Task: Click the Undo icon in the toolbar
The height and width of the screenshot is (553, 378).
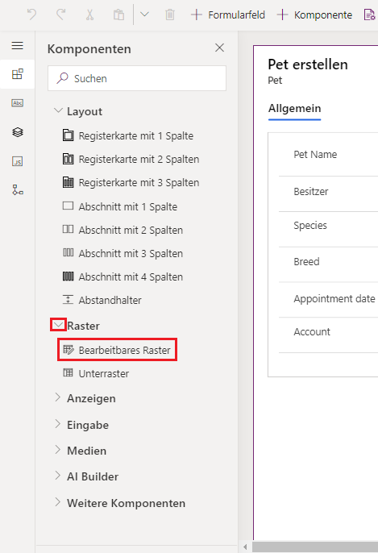Action: tap(31, 15)
